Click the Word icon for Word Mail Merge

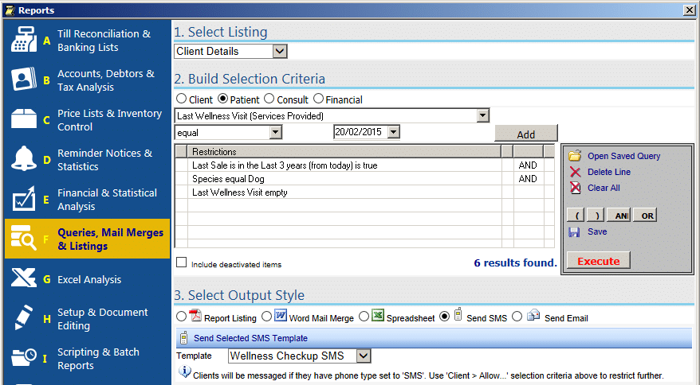pos(281,316)
